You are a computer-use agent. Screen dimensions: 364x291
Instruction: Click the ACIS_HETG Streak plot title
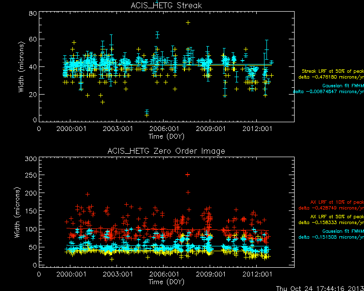pyautogui.click(x=166, y=5)
